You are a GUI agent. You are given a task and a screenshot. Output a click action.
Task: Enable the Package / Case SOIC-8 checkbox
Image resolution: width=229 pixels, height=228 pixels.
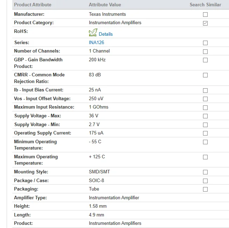coord(205,181)
